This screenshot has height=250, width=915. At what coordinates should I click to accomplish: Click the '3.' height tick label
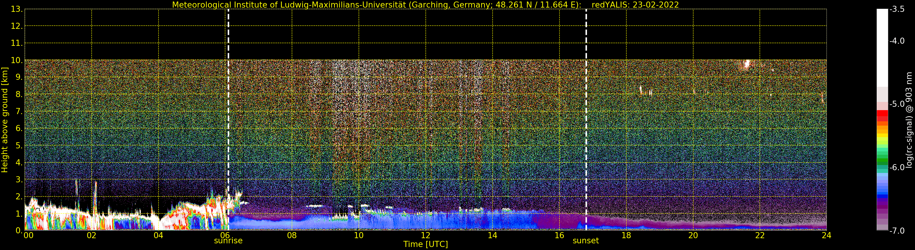coord(19,179)
